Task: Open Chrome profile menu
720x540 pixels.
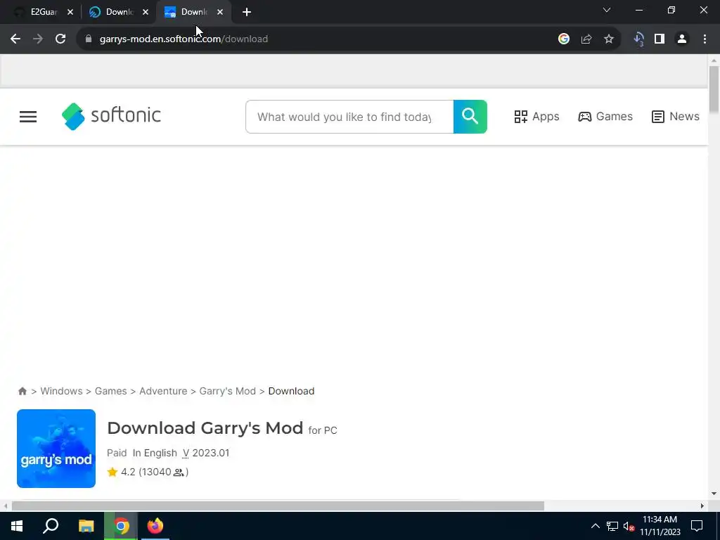Action: (682, 39)
